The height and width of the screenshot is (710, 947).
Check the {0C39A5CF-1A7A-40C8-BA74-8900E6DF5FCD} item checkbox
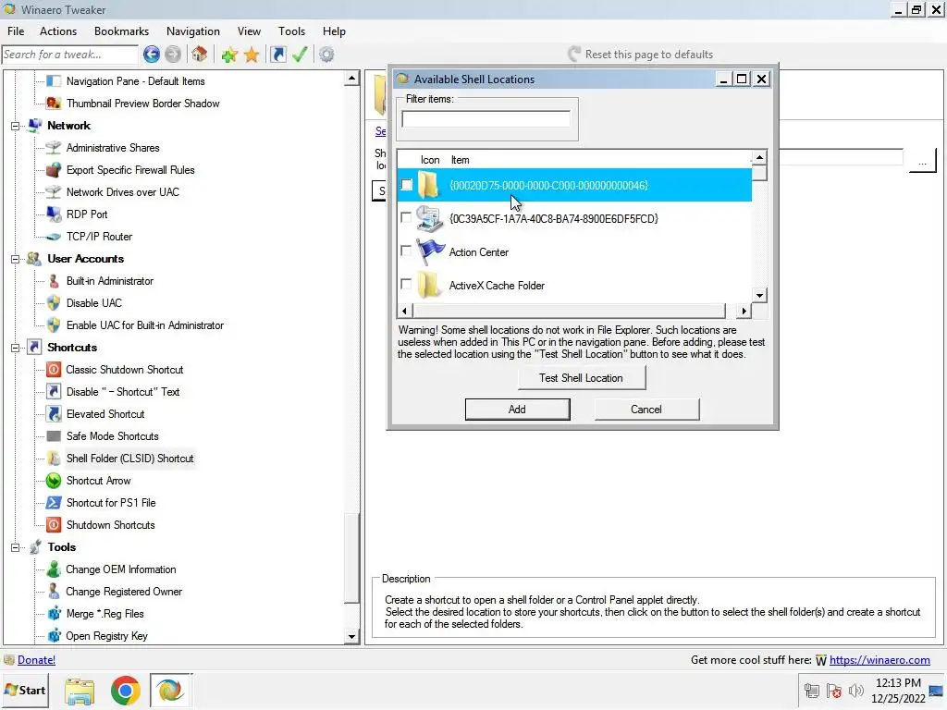tap(407, 217)
